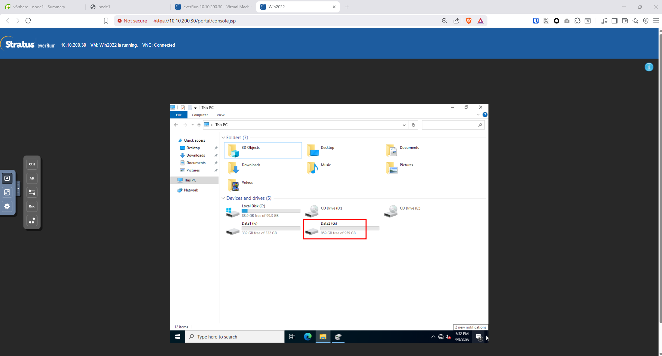Switch to the vSphere node1 Summary browser tab
The width and height of the screenshot is (662, 356).
point(39,7)
